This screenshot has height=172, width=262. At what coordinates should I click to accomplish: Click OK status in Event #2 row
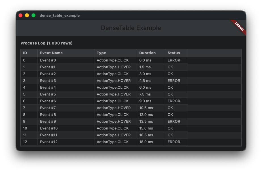(x=176, y=74)
